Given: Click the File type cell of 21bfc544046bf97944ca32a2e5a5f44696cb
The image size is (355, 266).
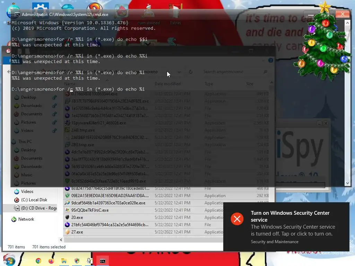Looking at the screenshot, I should (208, 224).
